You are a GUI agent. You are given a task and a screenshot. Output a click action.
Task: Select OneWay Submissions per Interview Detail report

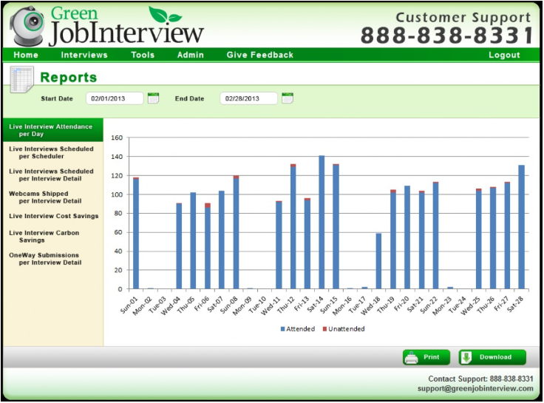45,259
